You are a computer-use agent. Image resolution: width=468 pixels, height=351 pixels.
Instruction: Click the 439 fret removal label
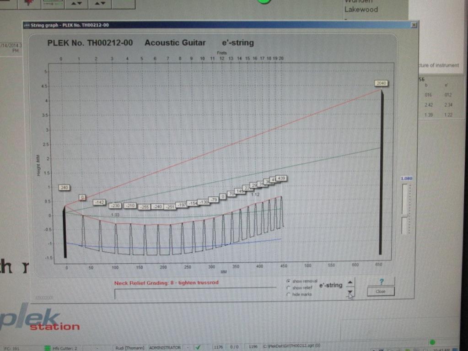click(x=281, y=178)
